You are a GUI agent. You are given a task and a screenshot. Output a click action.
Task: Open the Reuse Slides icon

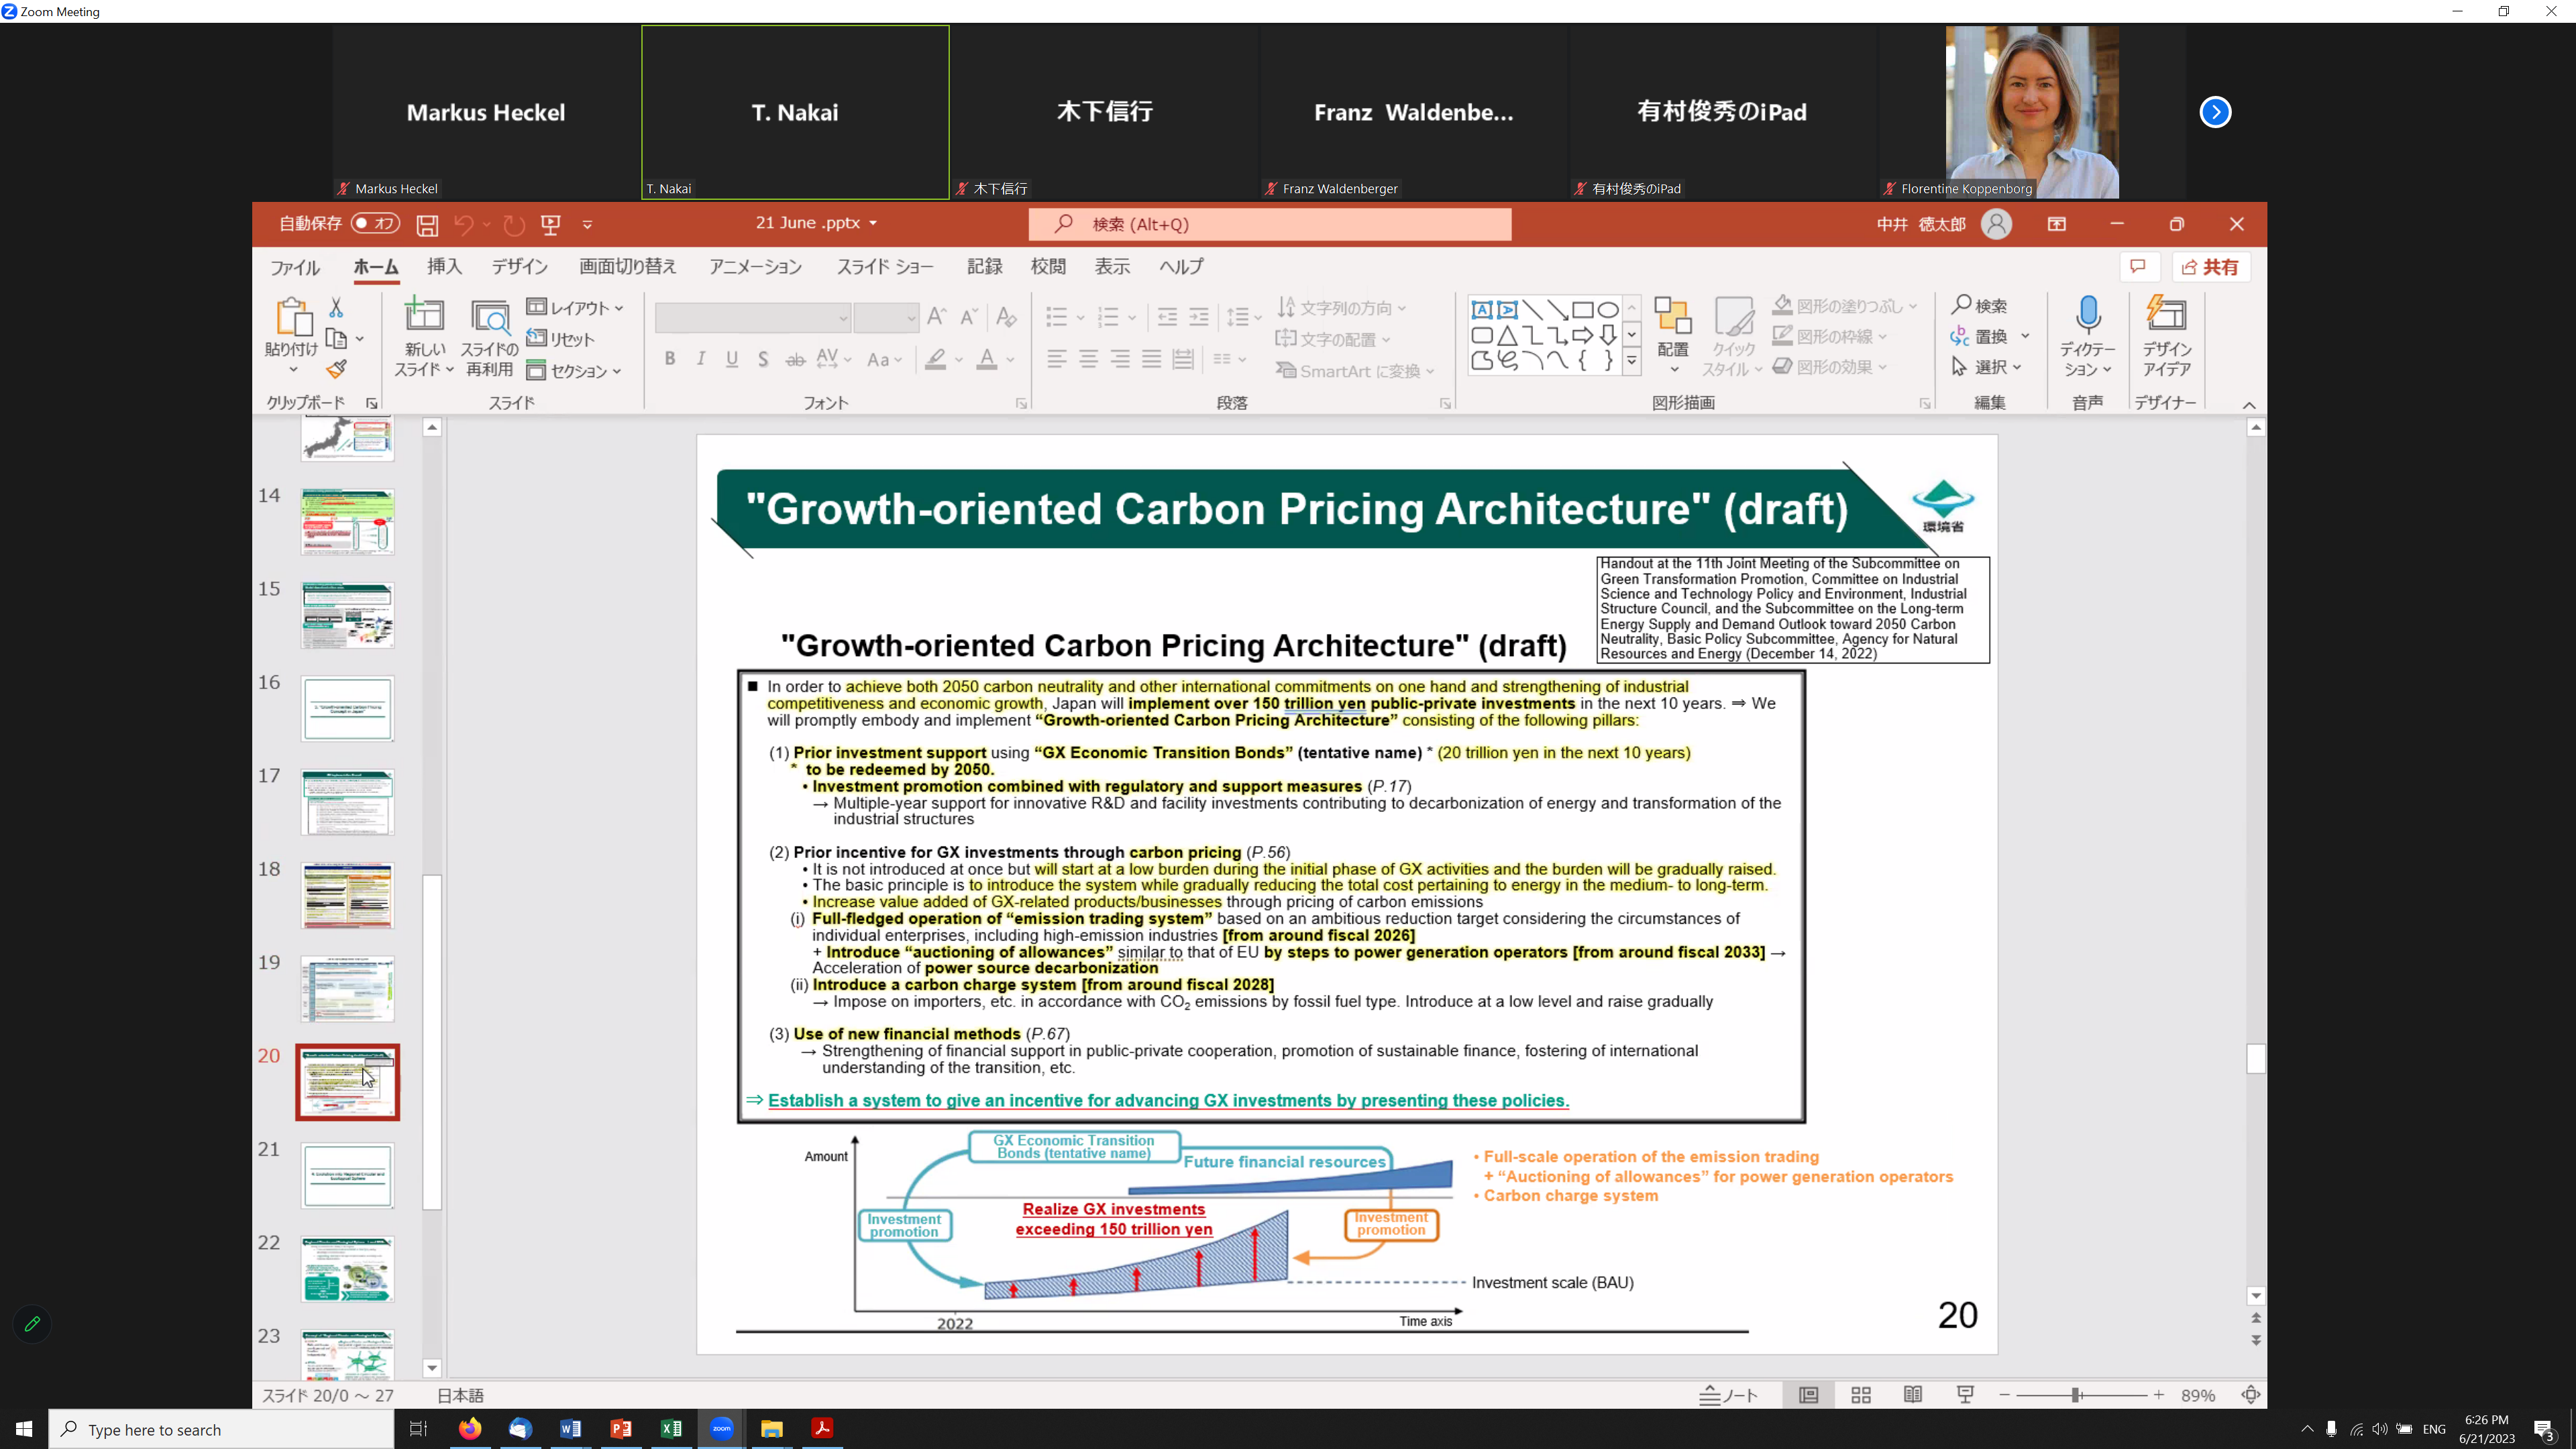tap(490, 317)
